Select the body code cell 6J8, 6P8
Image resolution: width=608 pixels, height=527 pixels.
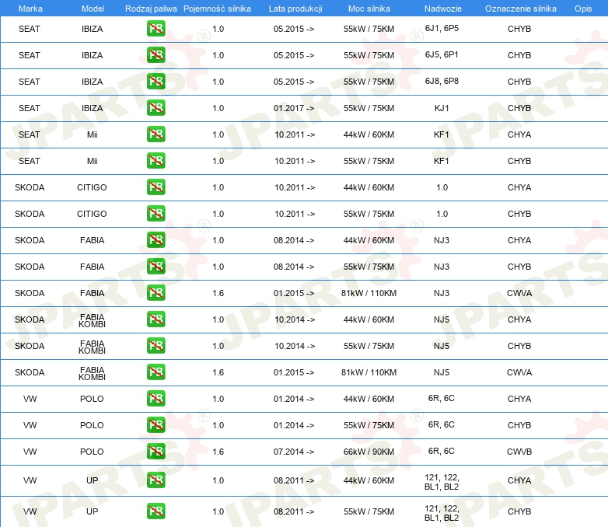(442, 81)
